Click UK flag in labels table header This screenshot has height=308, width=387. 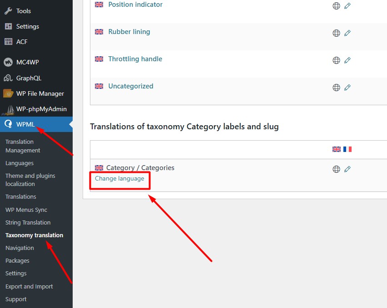tap(337, 149)
